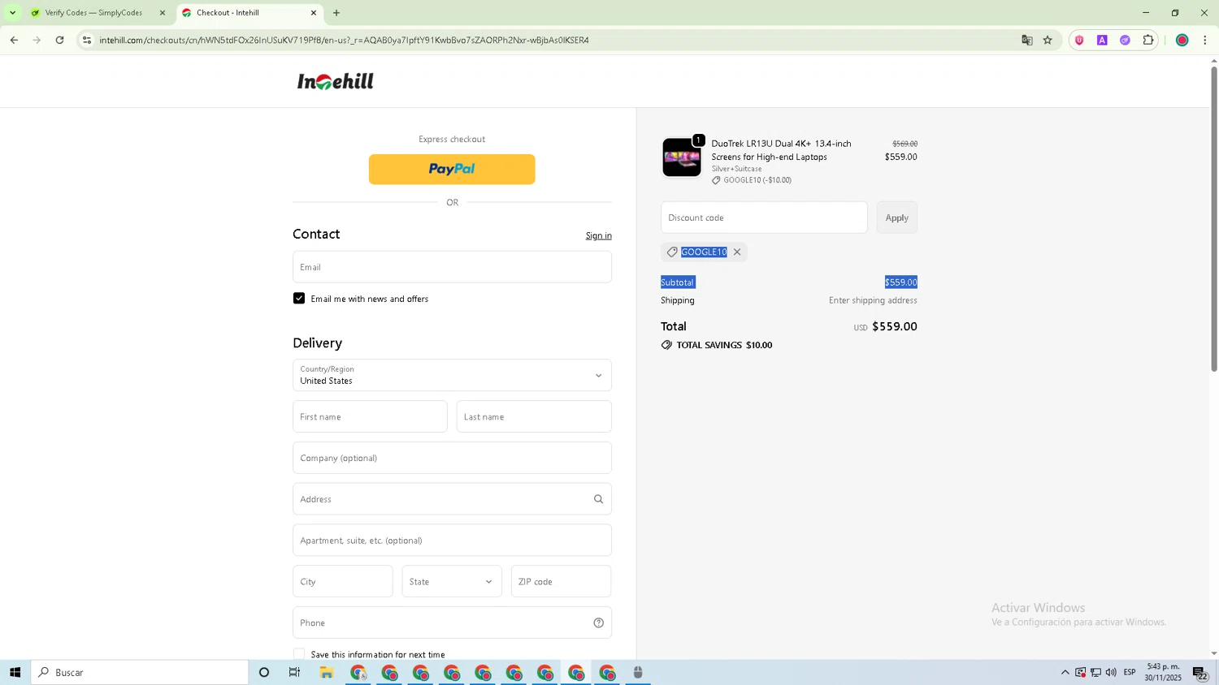Open the Chrome profile avatar
Image resolution: width=1219 pixels, height=685 pixels.
pyautogui.click(x=1182, y=40)
